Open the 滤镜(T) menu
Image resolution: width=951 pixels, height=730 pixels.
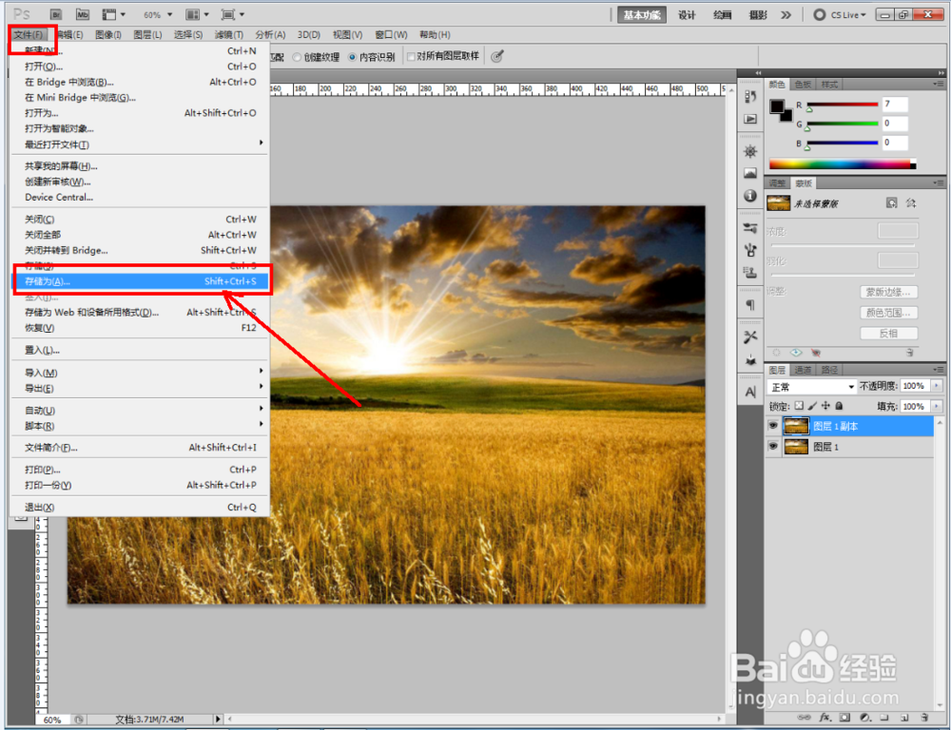pos(228,34)
